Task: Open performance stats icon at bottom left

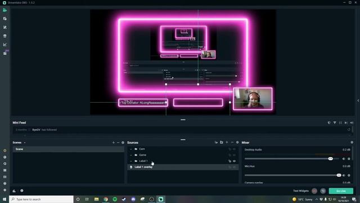Action: pyautogui.click(x=14, y=191)
